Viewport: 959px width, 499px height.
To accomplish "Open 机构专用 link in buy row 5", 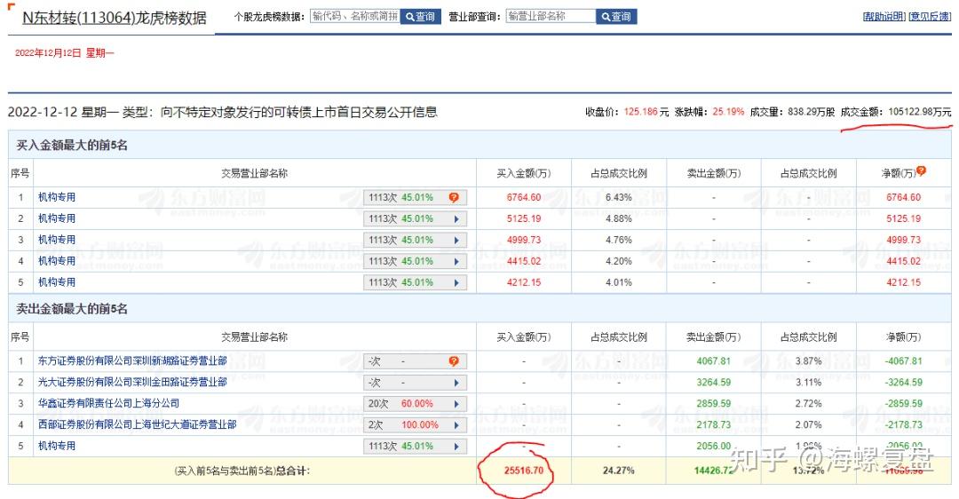I will click(x=57, y=282).
